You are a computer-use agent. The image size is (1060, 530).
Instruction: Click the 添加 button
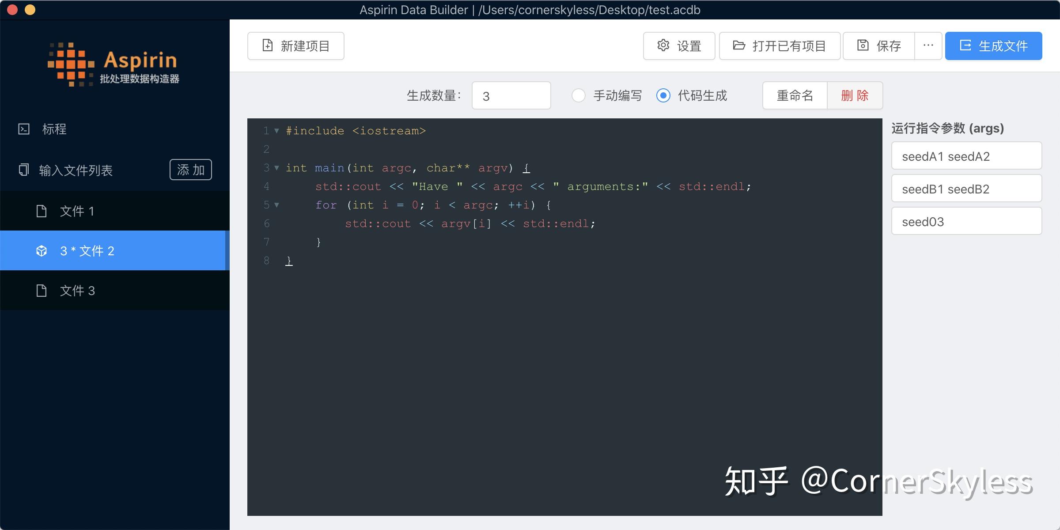click(x=191, y=170)
